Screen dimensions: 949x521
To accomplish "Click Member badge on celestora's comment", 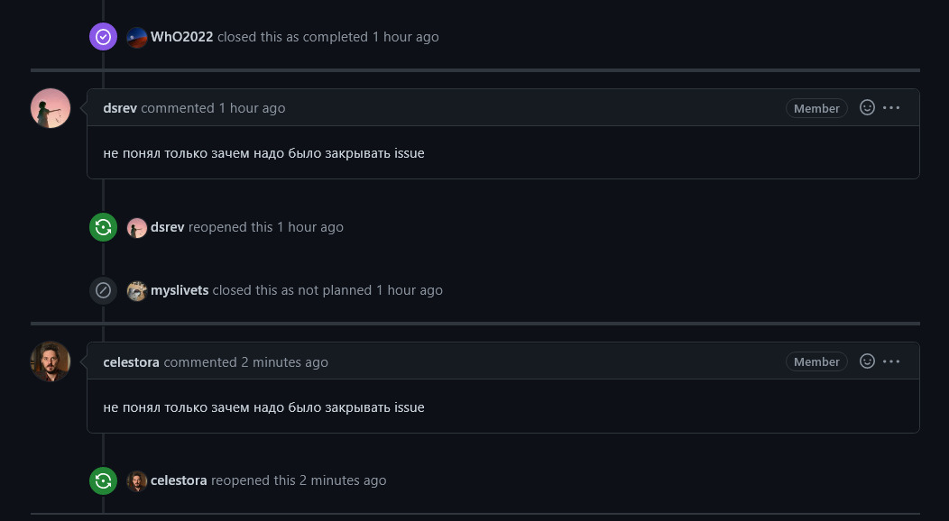I will coord(816,361).
